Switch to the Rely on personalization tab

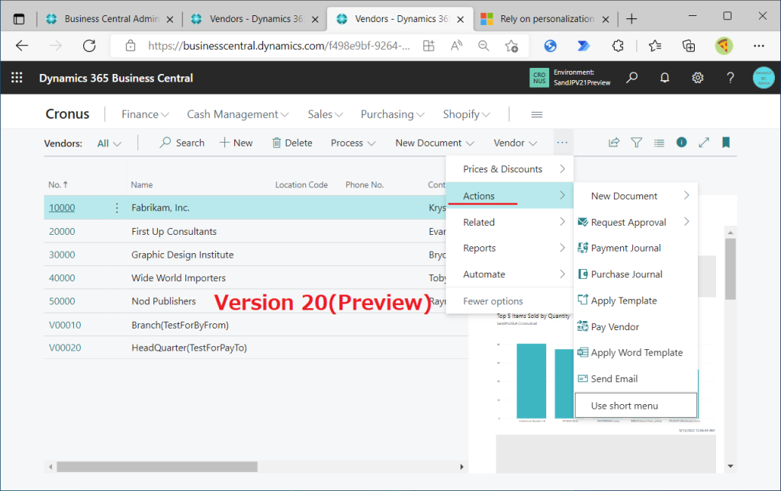tap(547, 19)
